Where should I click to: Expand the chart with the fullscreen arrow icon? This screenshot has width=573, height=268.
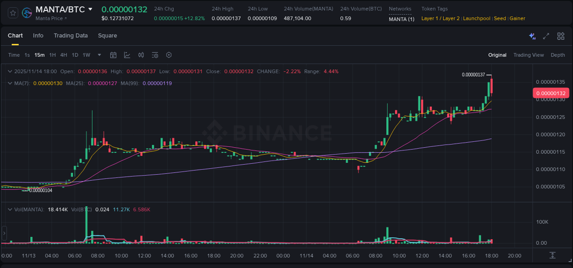(x=545, y=36)
